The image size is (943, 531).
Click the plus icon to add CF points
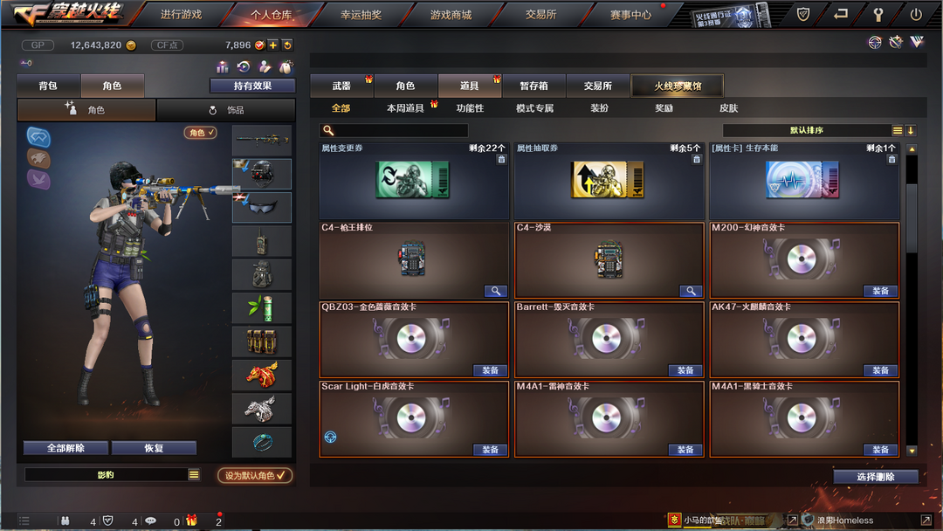point(273,45)
